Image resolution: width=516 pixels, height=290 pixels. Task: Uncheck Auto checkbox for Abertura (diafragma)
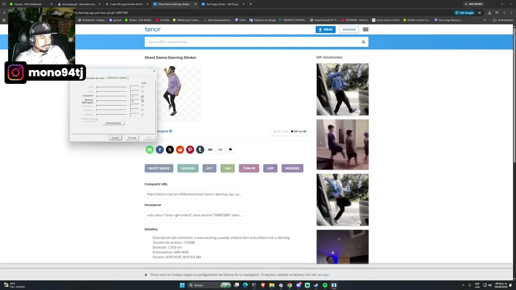143,101
